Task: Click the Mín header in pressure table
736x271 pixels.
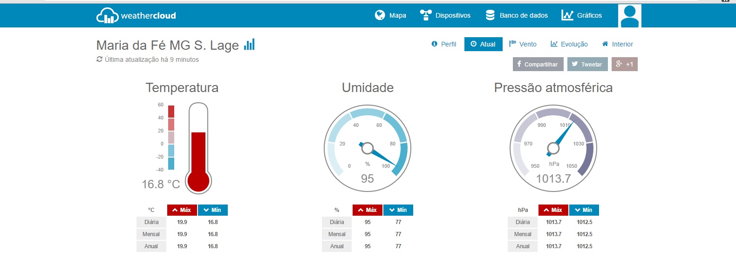Action: tap(584, 210)
